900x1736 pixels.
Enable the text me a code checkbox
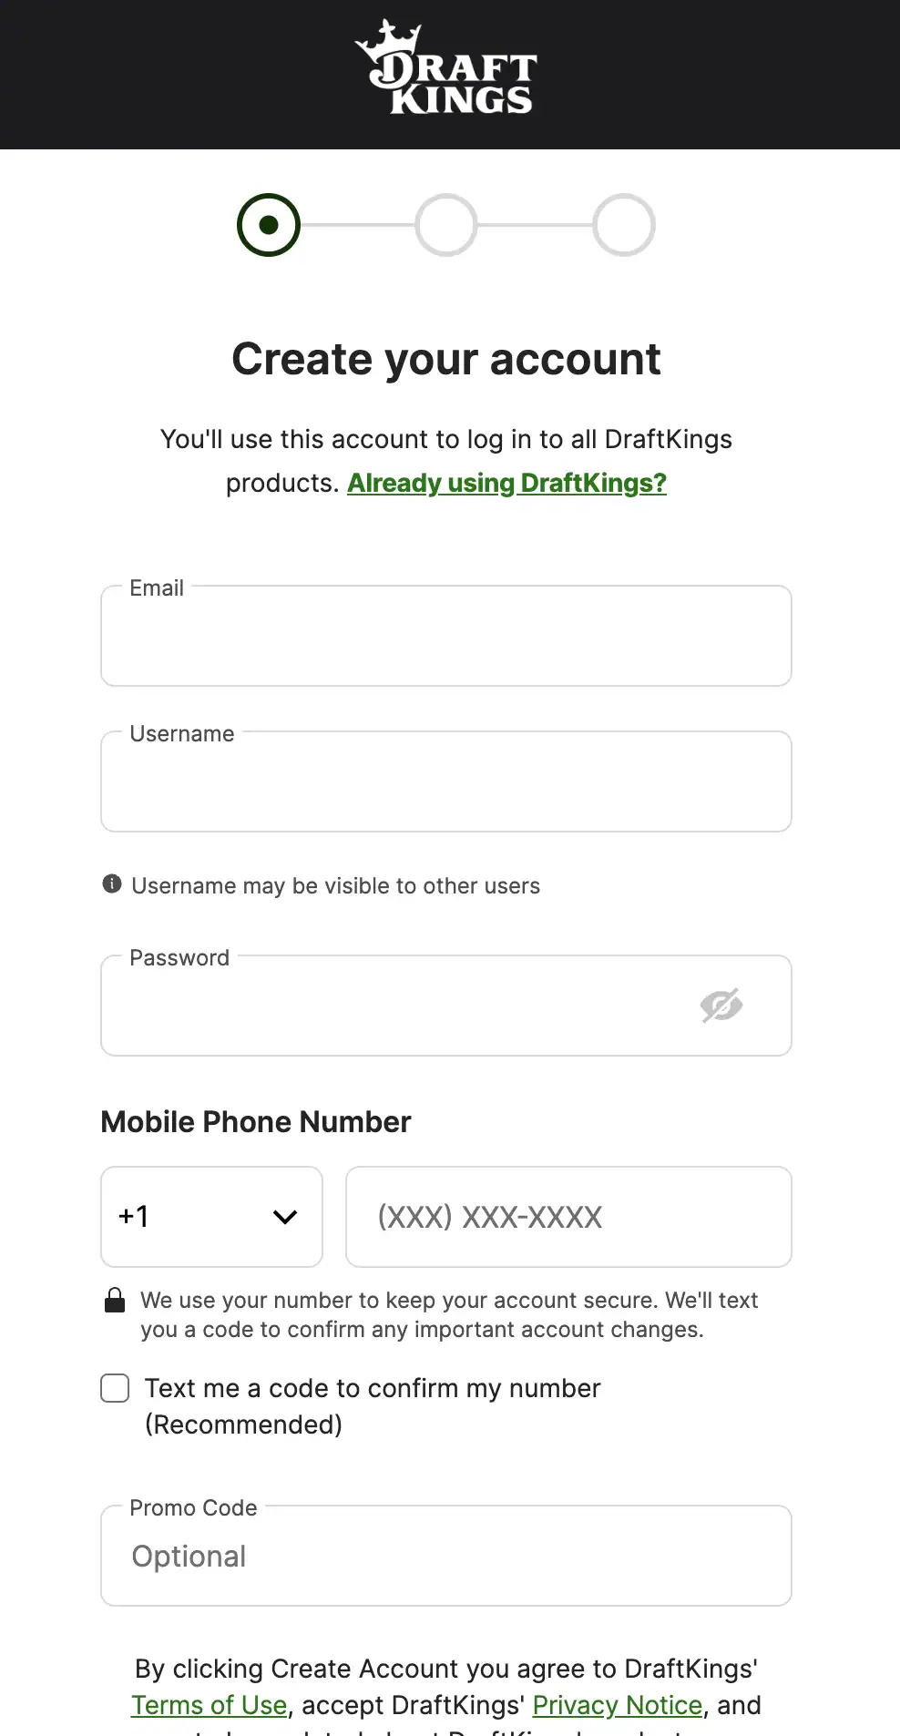[x=115, y=1388]
